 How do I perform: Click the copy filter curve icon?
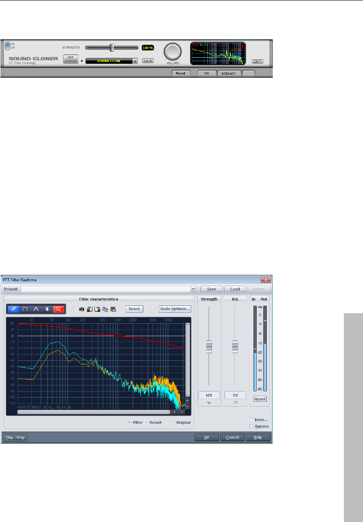pos(105,309)
